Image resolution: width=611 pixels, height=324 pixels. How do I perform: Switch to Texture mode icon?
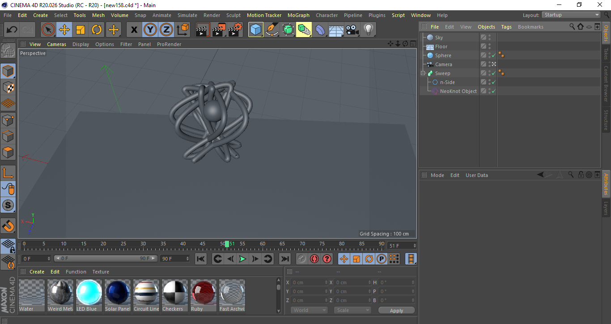pos(8,87)
